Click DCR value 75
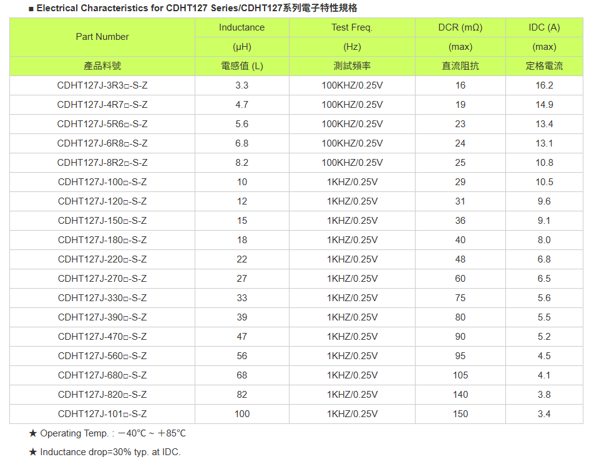 click(460, 297)
